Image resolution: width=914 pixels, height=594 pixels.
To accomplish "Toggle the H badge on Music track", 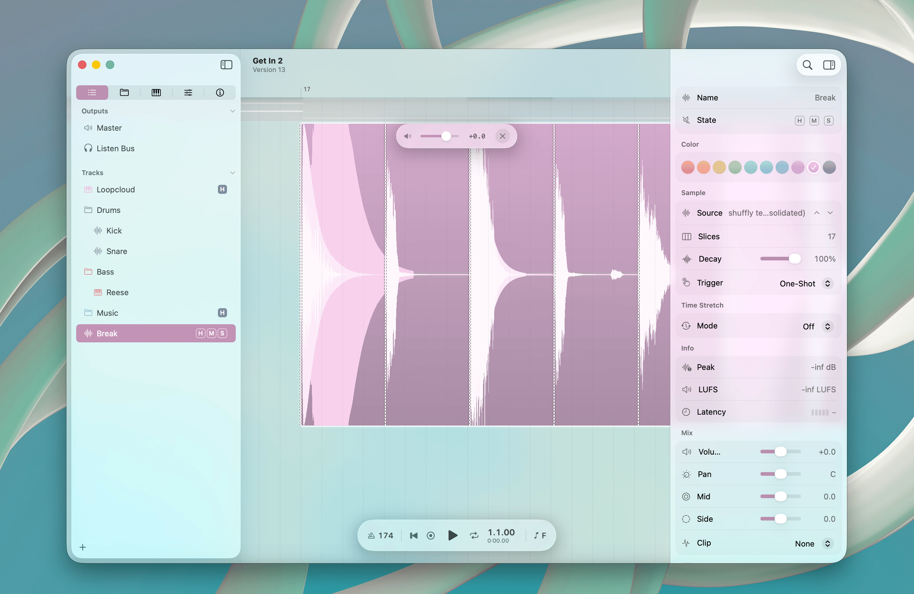I will coord(222,313).
